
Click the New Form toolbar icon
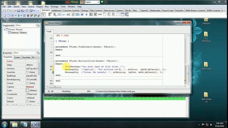click(x=9, y=11)
